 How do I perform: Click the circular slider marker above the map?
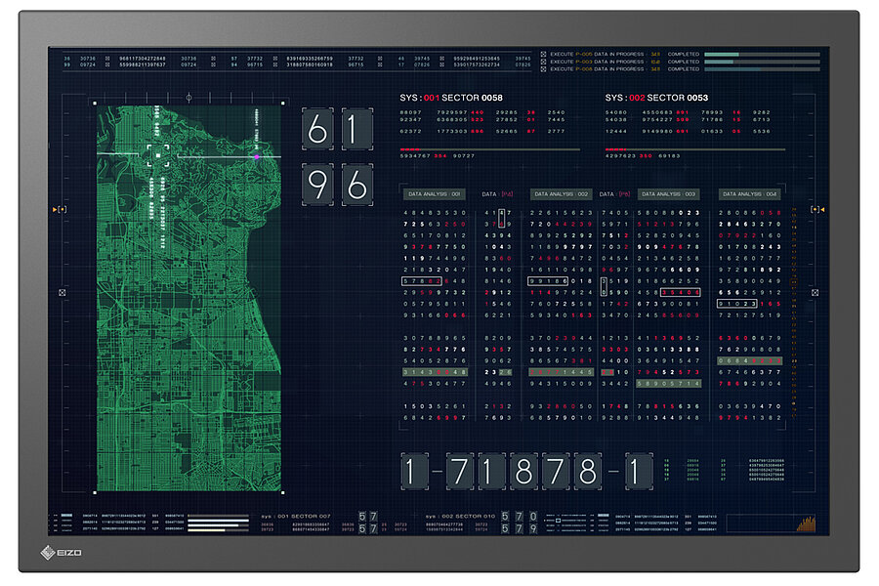(x=188, y=99)
